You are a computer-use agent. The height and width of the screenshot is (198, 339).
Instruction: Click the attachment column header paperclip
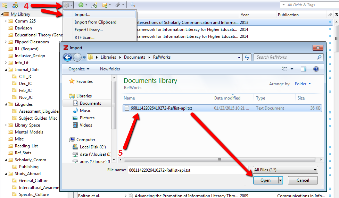click(330, 15)
